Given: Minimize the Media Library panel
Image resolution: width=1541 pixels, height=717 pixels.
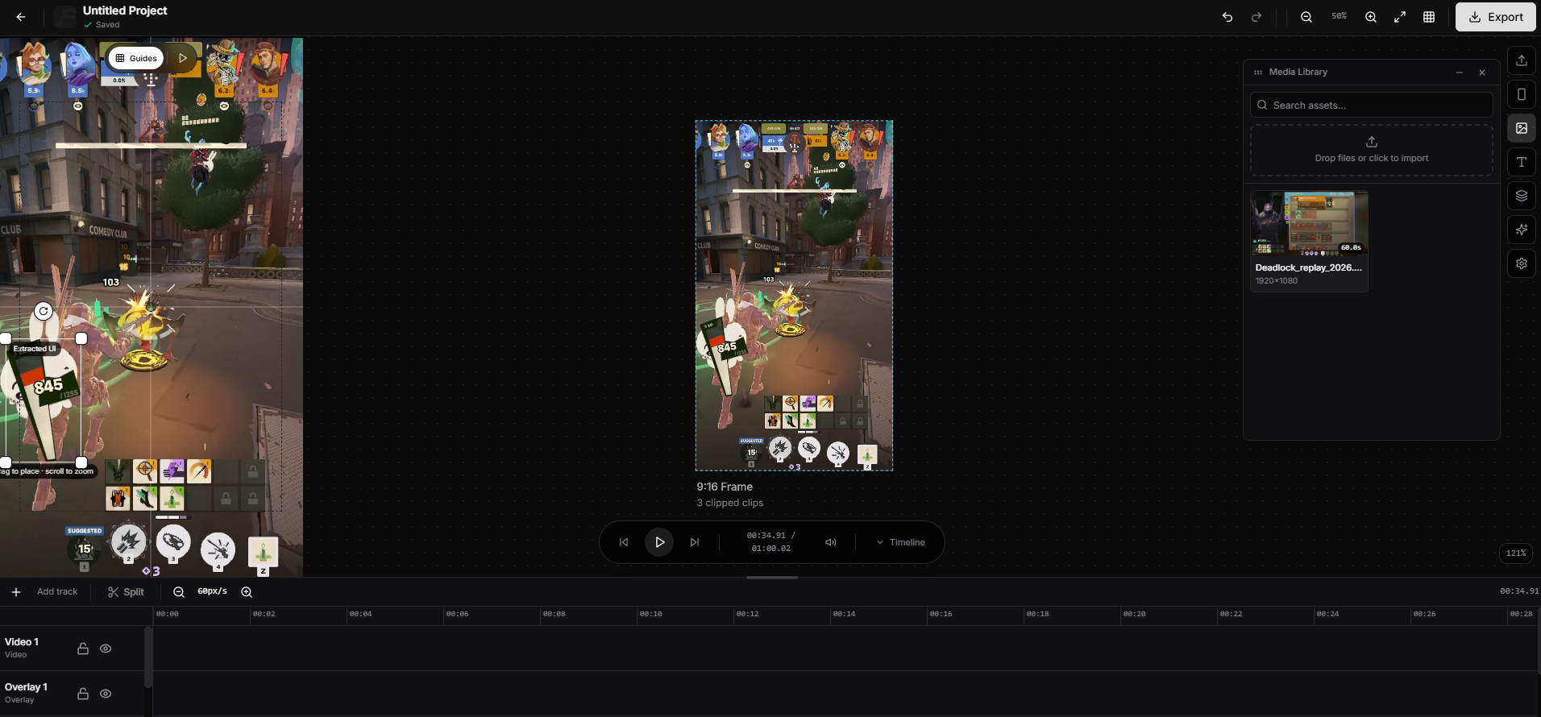Looking at the screenshot, I should pos(1460,73).
